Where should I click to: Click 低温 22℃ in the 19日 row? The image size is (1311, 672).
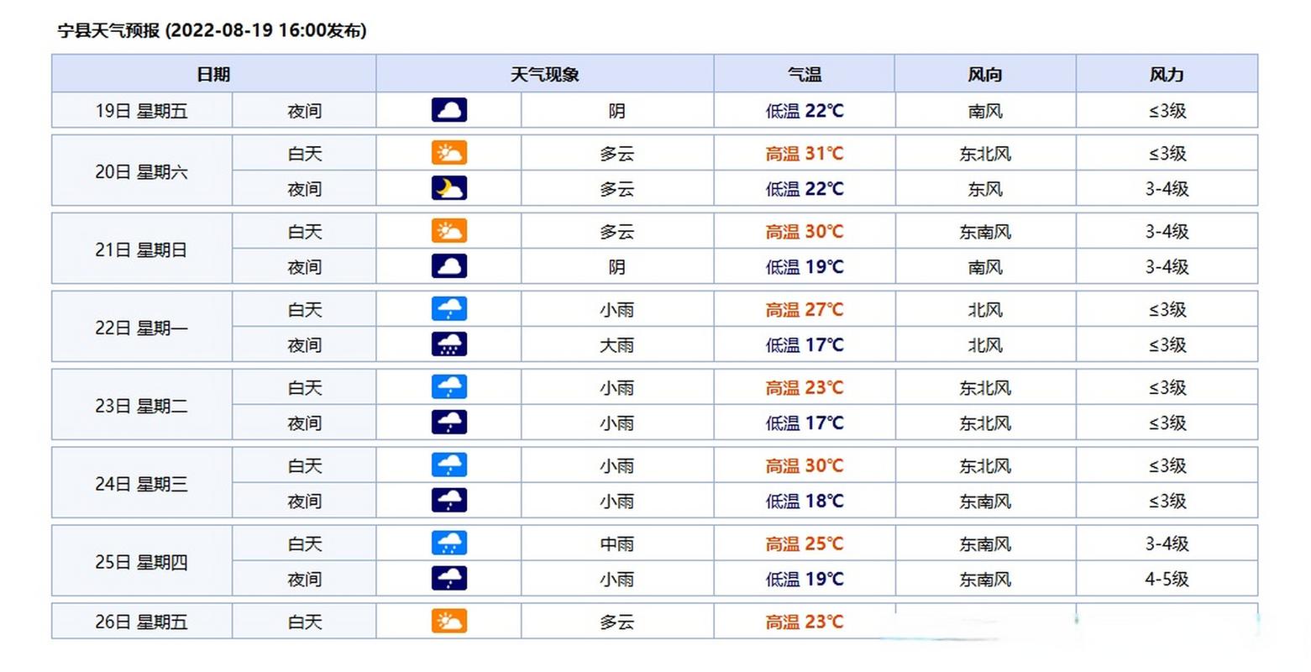click(805, 110)
